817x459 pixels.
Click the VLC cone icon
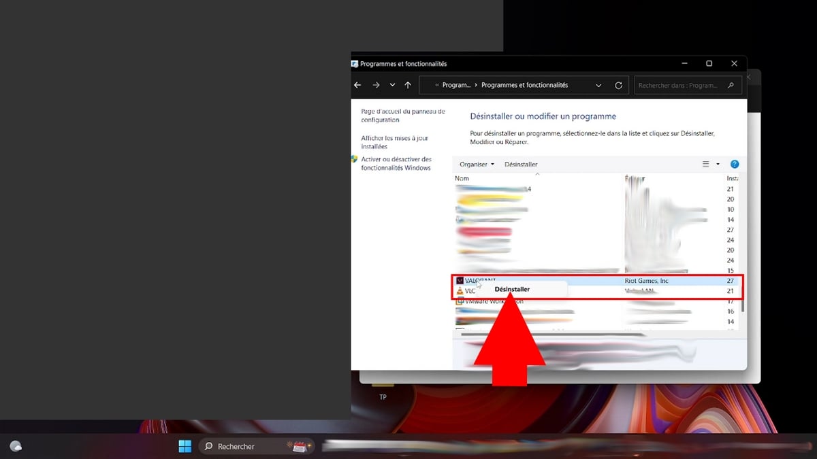pyautogui.click(x=460, y=291)
